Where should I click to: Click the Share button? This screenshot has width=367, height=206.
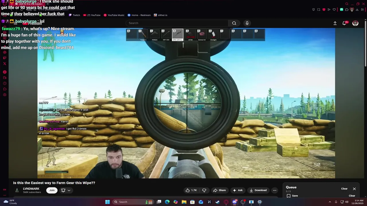point(219,190)
